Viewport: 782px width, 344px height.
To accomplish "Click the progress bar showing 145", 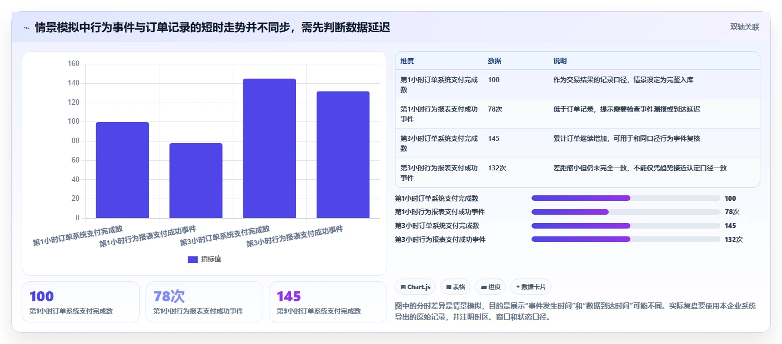I will tap(626, 226).
